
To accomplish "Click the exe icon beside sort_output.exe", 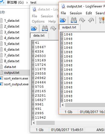I will pos(1,84).
